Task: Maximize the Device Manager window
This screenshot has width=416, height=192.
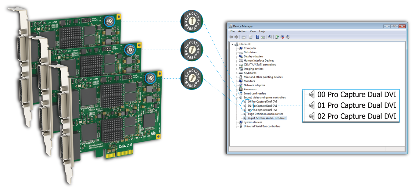Action: tap(394, 26)
